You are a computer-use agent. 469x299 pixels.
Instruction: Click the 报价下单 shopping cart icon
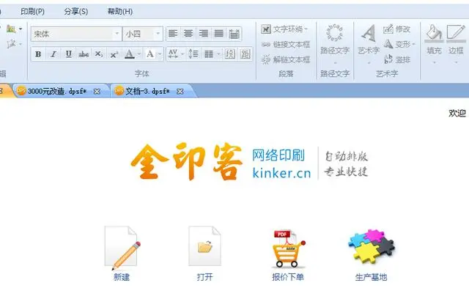(288, 248)
